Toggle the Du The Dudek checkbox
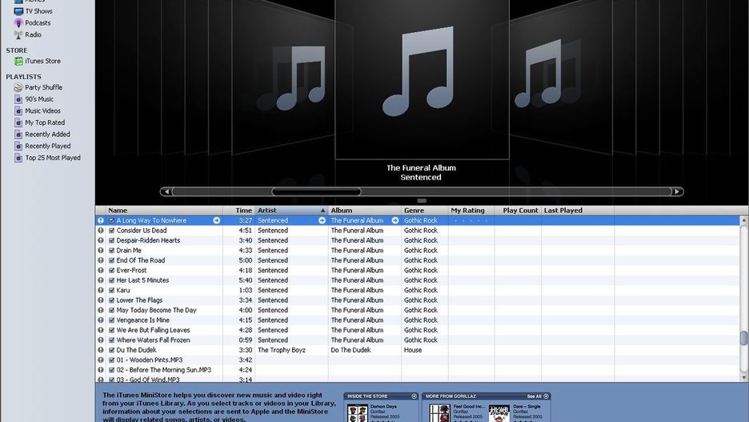Viewport: 749px width, 422px height. (112, 350)
